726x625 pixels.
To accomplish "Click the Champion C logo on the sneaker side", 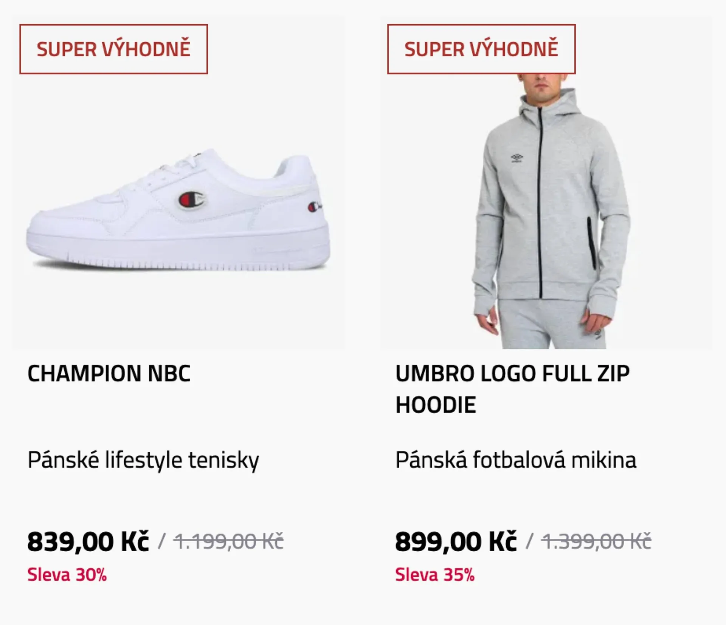I will point(191,199).
